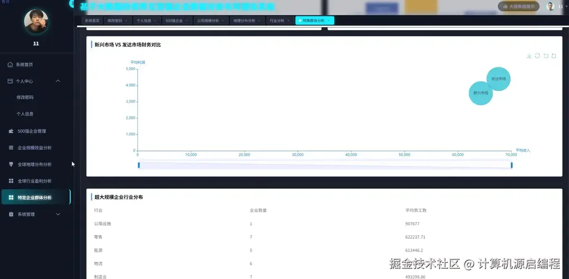The height and width of the screenshot is (279, 569).
Task: Click the icon beside 企业规模效益分析
Action: [11, 148]
